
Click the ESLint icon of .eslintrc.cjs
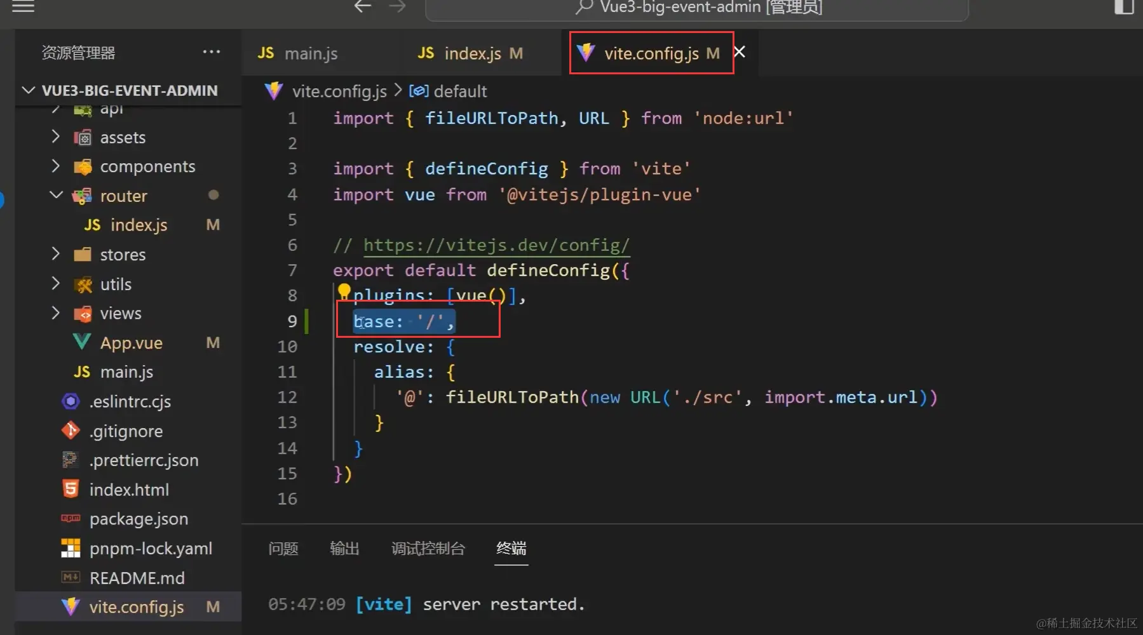click(x=71, y=401)
